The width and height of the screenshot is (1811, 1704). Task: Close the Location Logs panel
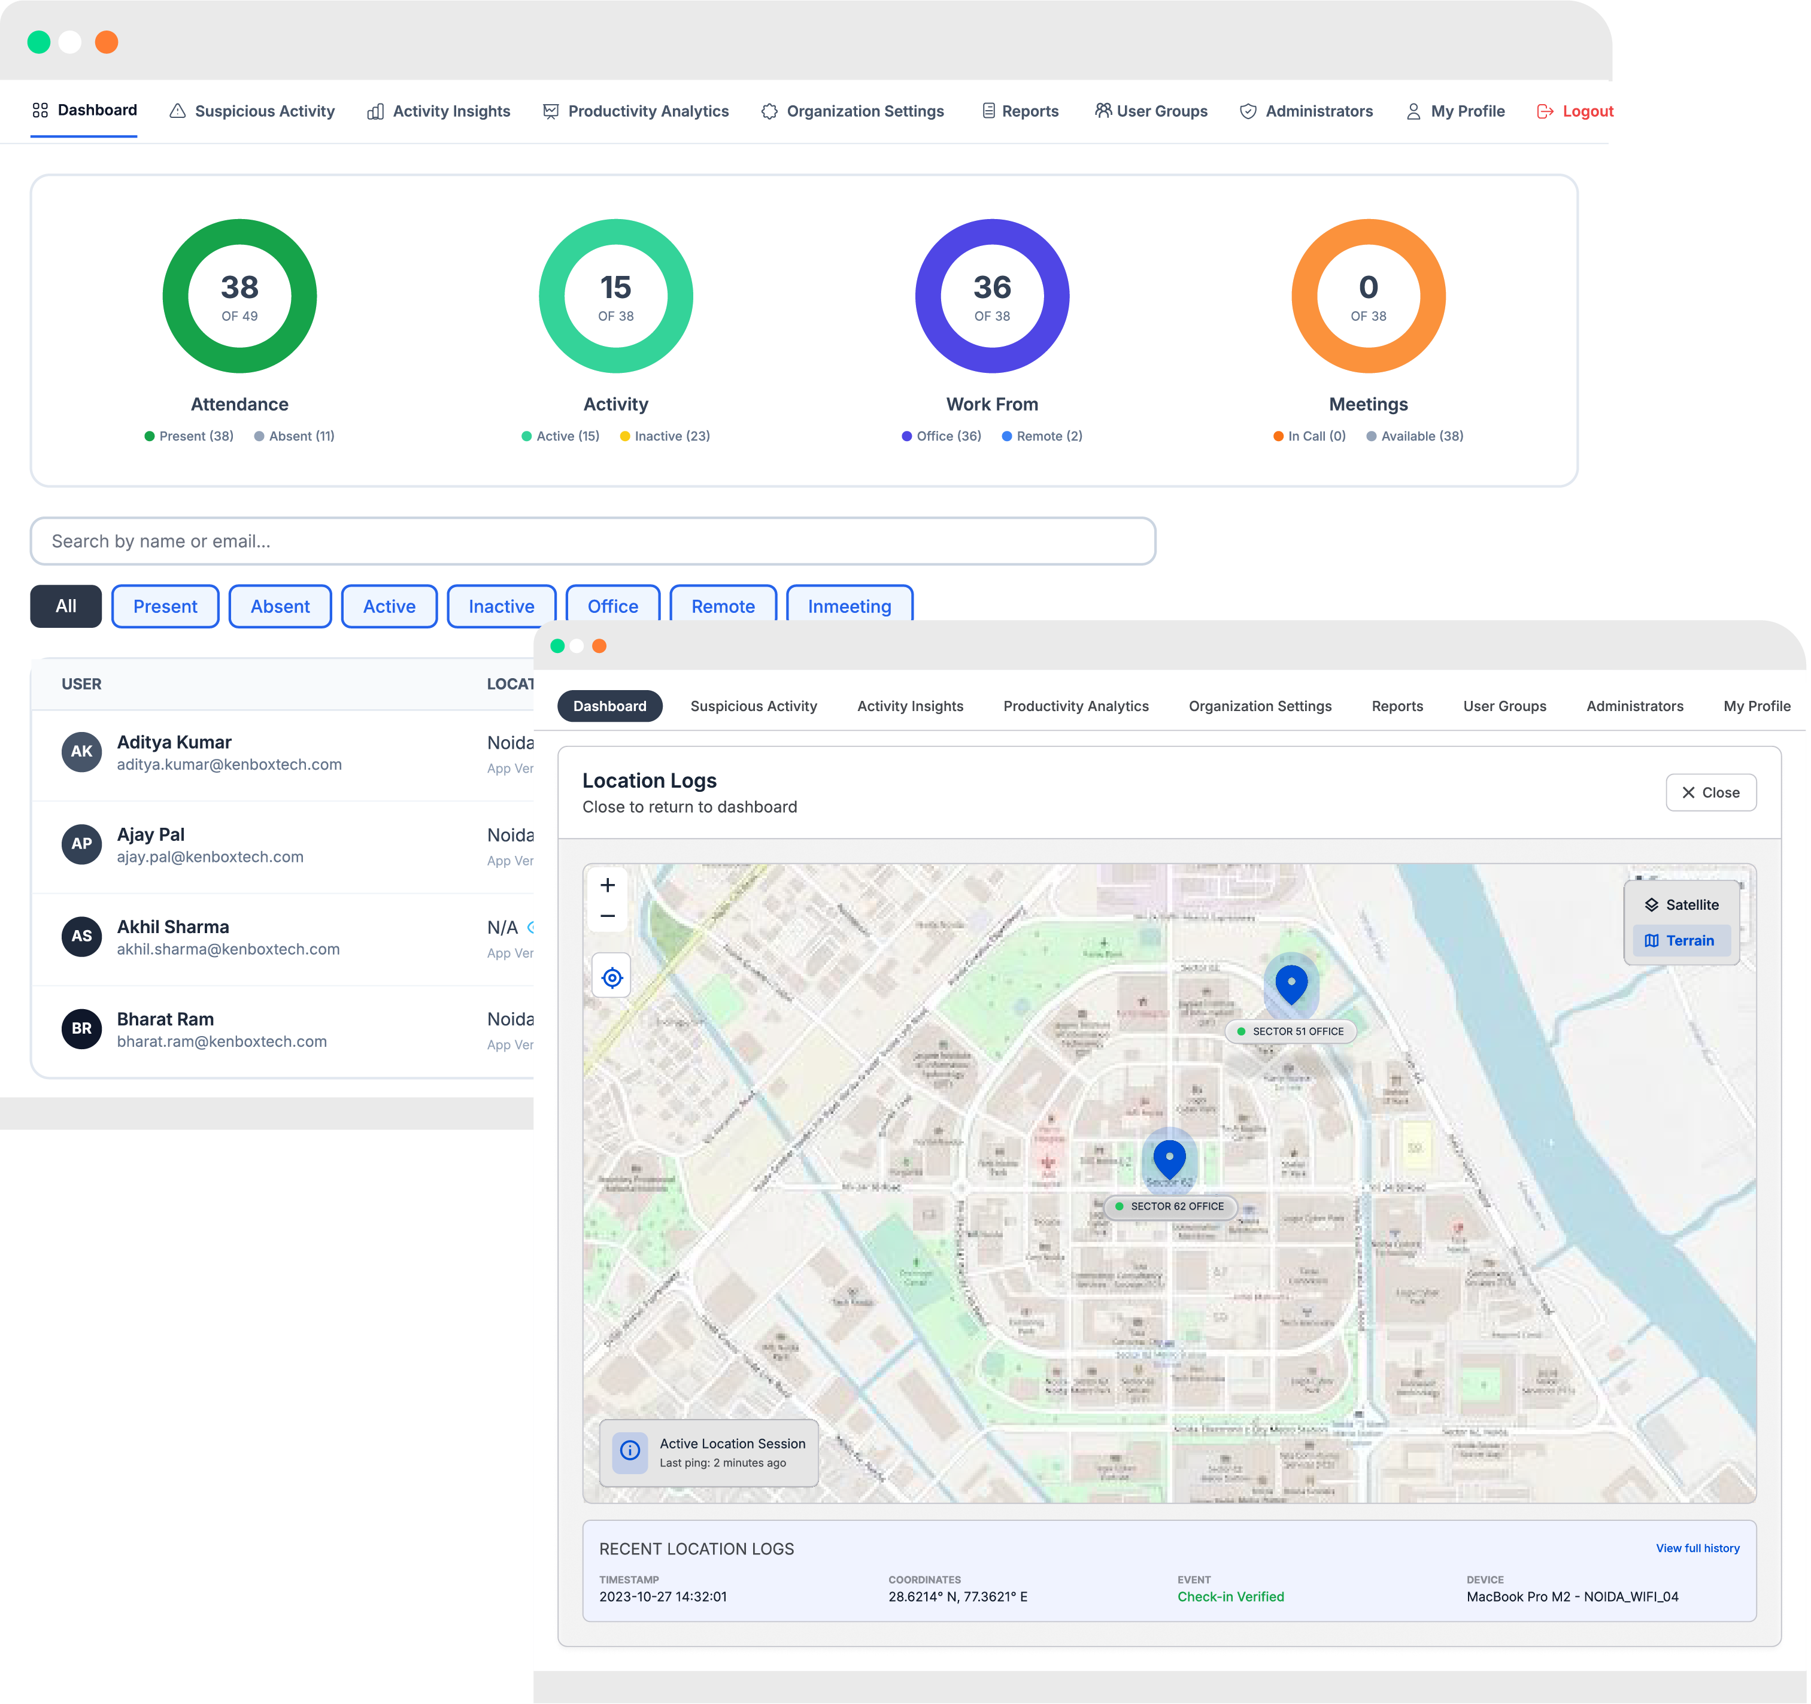[1712, 793]
